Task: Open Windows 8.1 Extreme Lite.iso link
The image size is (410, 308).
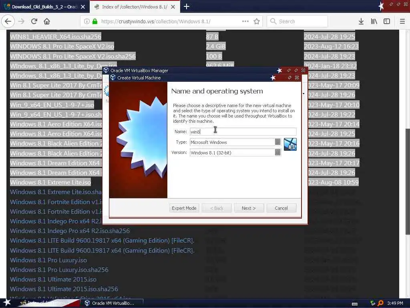Action: (x=50, y=182)
